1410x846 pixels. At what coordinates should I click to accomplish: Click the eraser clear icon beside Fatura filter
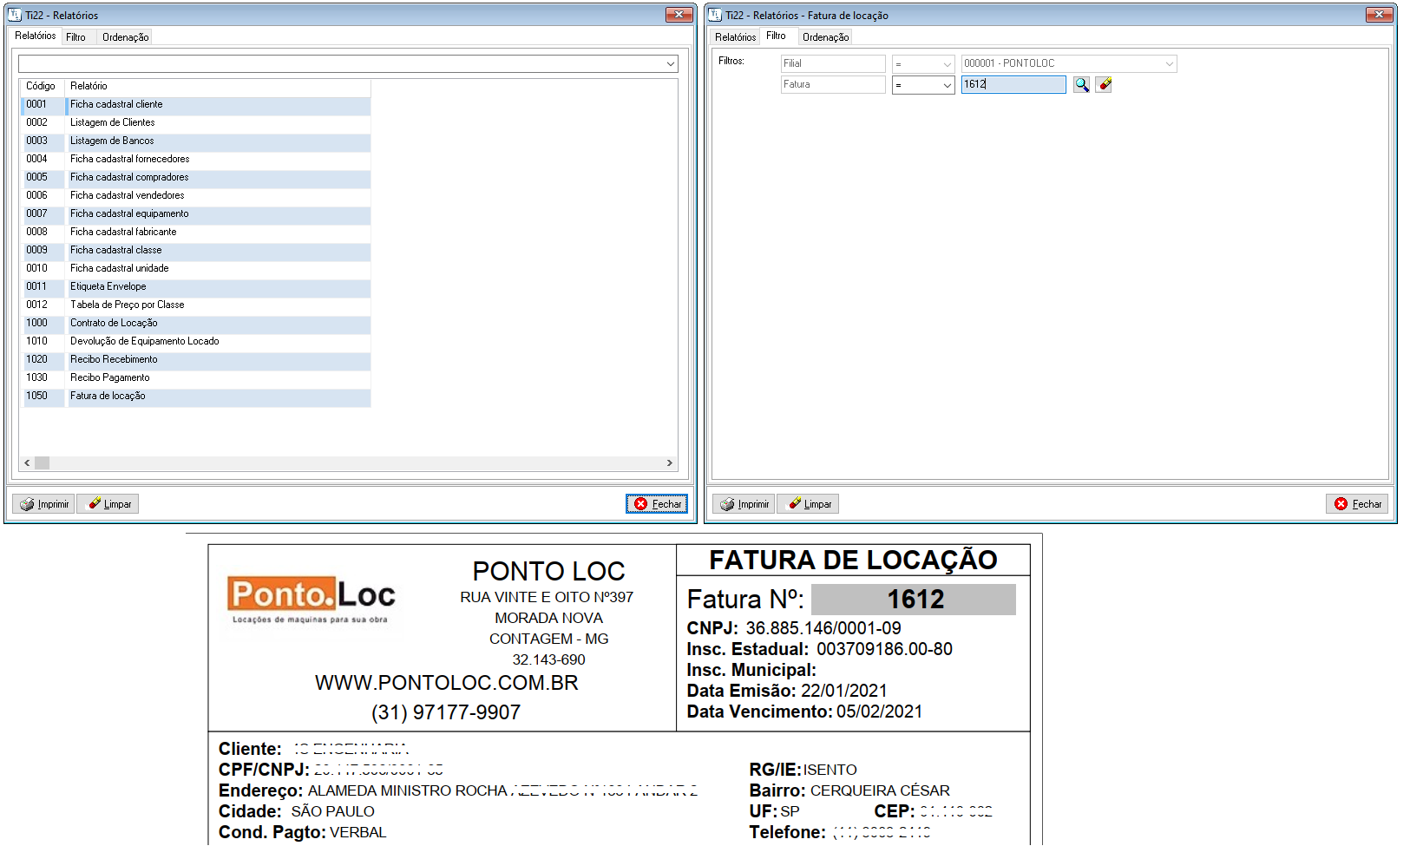1104,84
